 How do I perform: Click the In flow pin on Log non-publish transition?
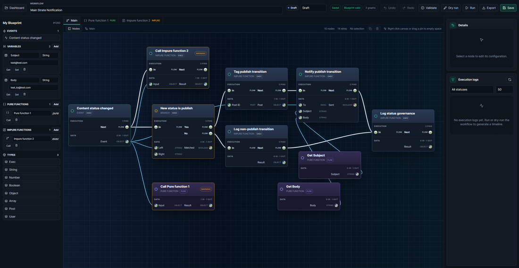click(x=229, y=148)
